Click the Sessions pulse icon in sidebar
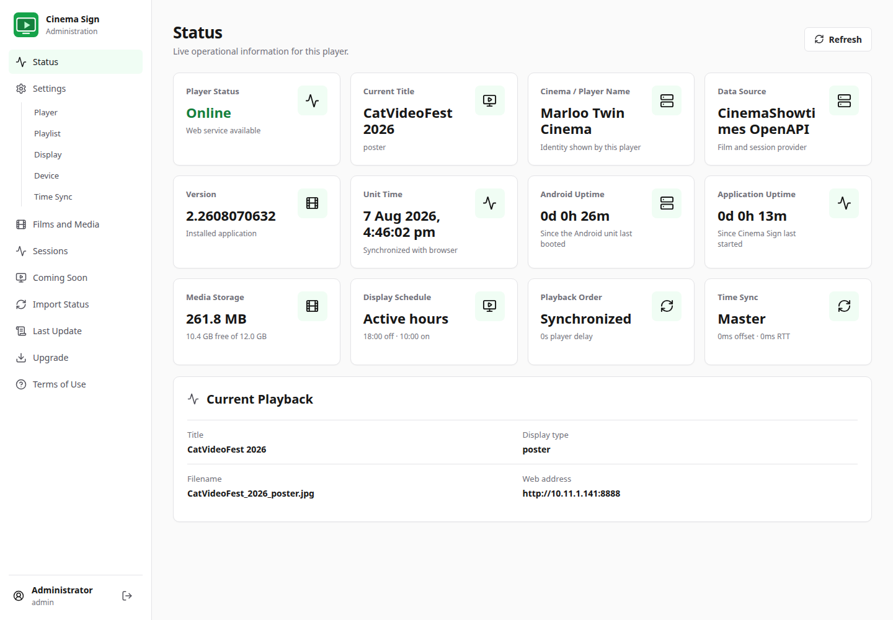 [x=21, y=251]
